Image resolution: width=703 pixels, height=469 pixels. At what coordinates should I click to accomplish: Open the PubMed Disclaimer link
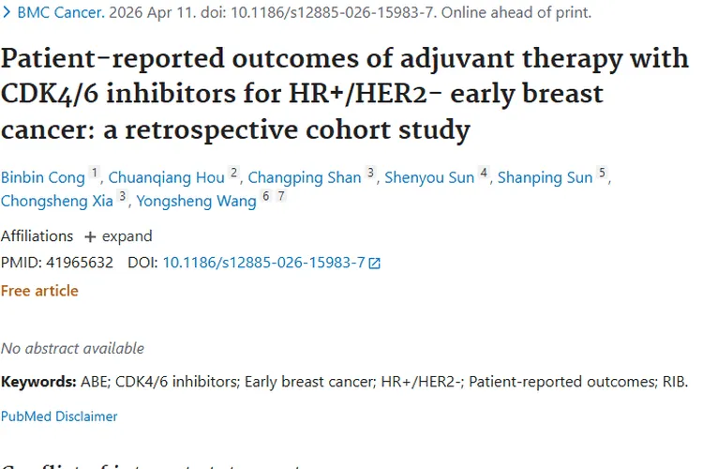point(59,416)
